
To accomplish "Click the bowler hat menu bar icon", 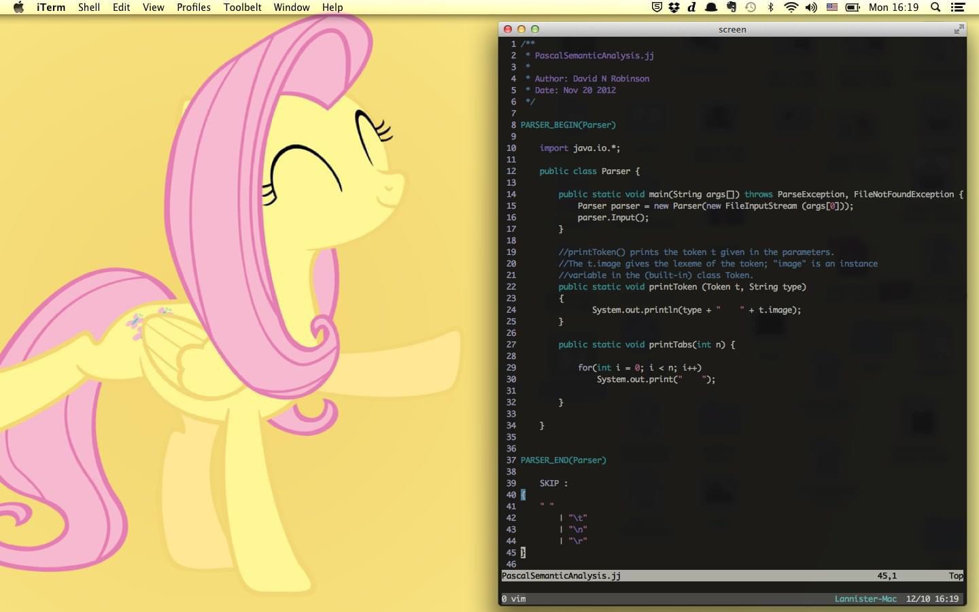I will [711, 7].
